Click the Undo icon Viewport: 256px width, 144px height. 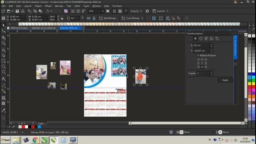(x=47, y=11)
